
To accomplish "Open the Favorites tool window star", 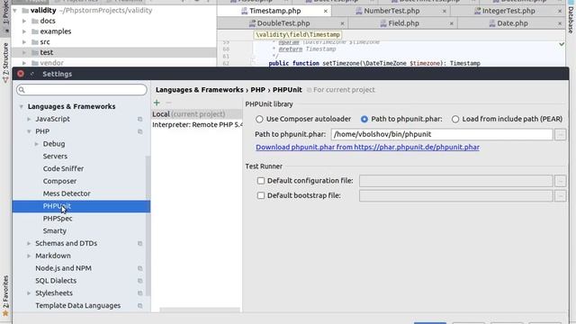I will click(5, 314).
